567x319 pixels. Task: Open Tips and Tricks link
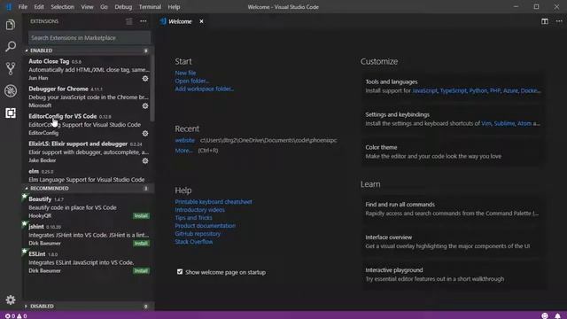(193, 217)
